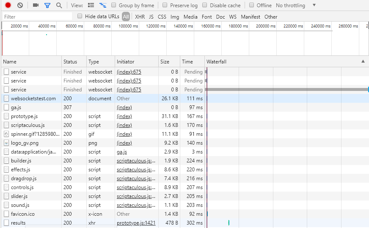The image size is (369, 228).
Task: Filter requests by JS
Action: (x=151, y=16)
